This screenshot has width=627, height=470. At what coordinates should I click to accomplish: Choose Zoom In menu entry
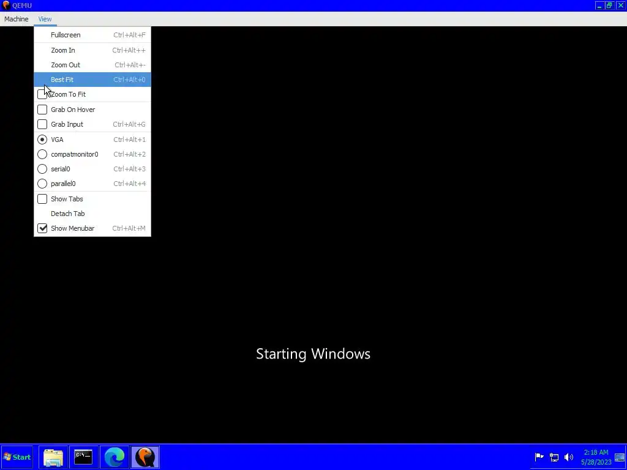tap(92, 50)
